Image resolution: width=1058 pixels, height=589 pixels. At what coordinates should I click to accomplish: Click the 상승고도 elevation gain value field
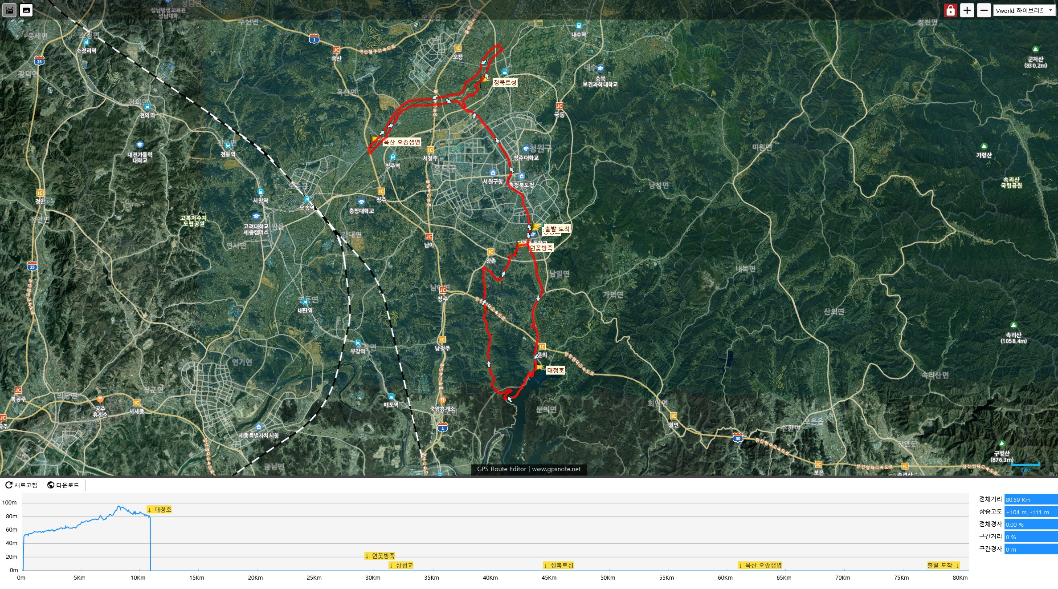point(1030,512)
